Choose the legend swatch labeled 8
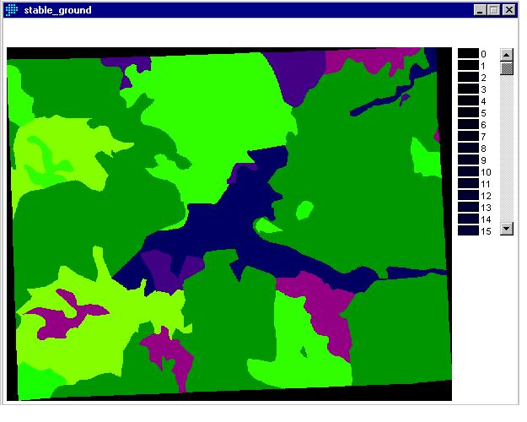 pyautogui.click(x=468, y=148)
